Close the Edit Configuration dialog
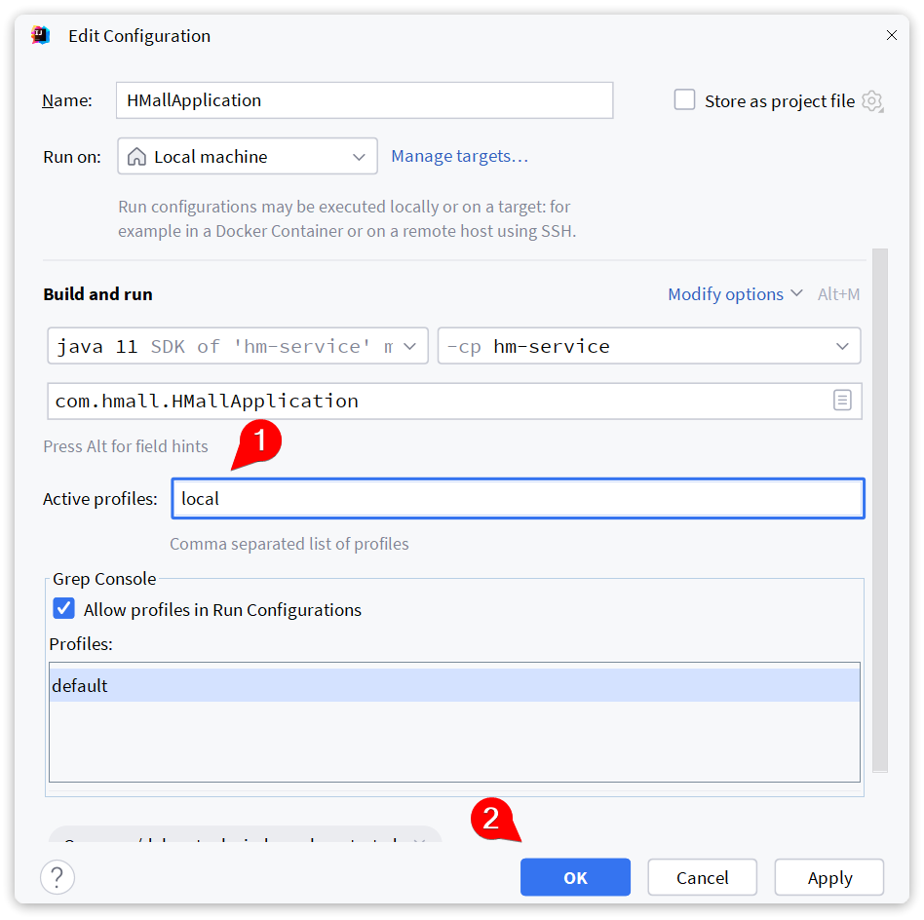Screen dimensions: 924x920 [x=891, y=36]
